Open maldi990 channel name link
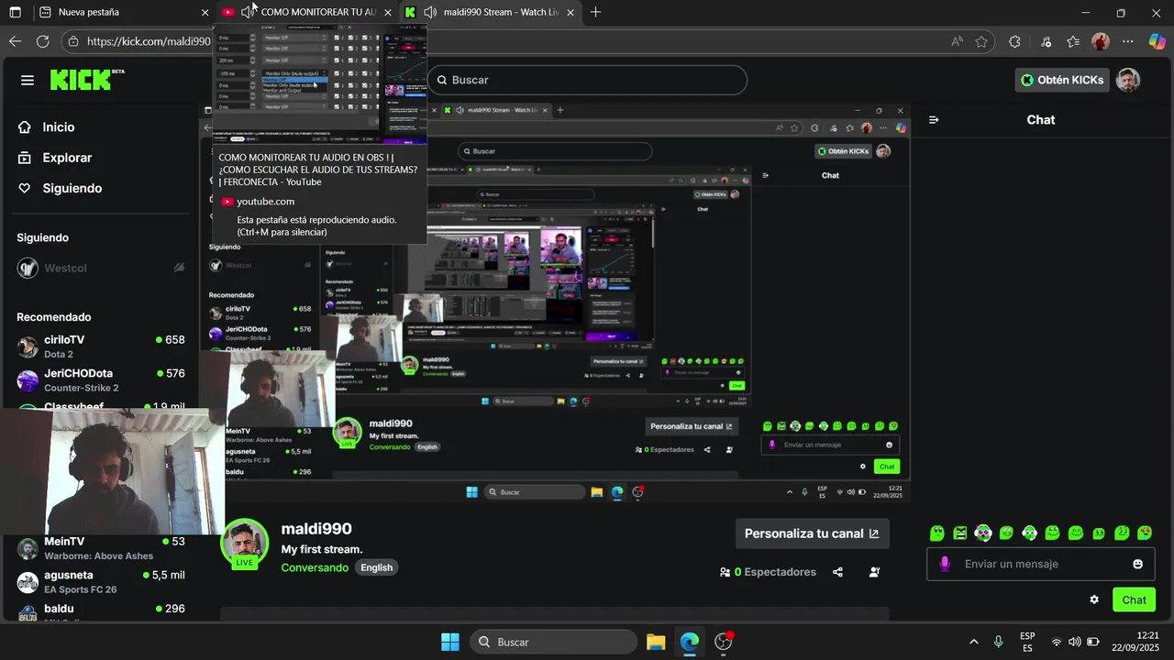This screenshot has width=1174, height=660. pyautogui.click(x=316, y=529)
